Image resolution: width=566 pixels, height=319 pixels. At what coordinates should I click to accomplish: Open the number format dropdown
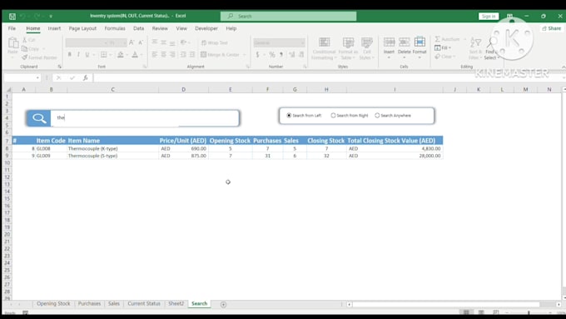[302, 43]
